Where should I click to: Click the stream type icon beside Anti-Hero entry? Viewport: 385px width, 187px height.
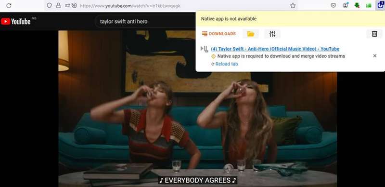204,49
